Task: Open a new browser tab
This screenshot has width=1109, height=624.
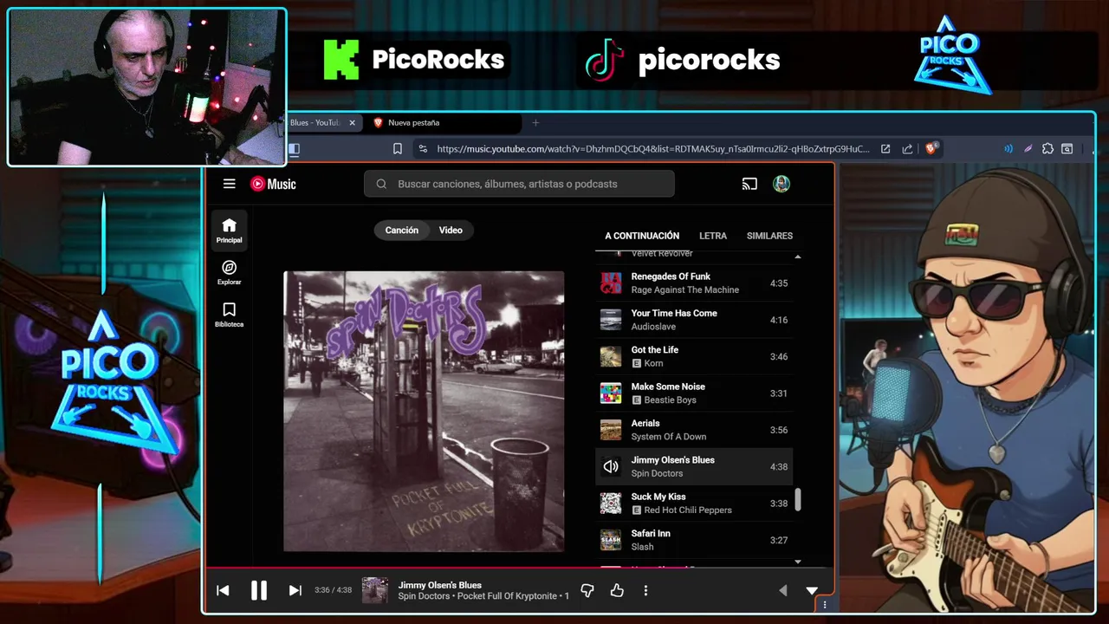Action: (x=535, y=123)
